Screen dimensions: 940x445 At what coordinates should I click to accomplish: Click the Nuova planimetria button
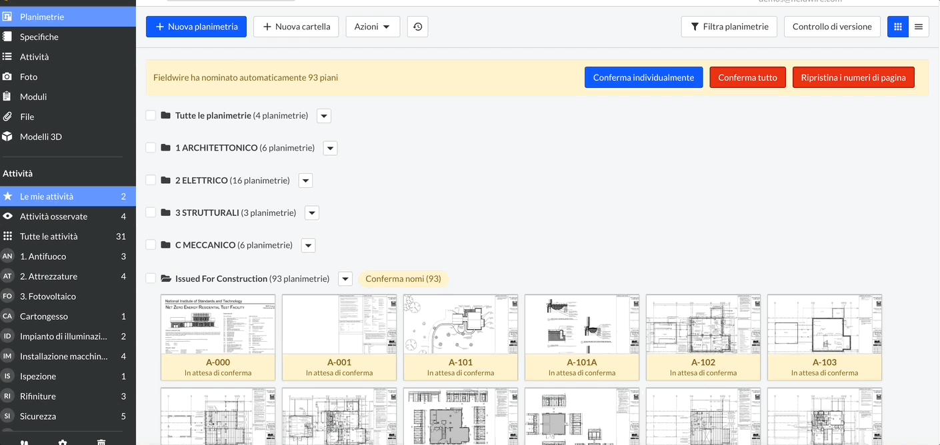coord(196,27)
